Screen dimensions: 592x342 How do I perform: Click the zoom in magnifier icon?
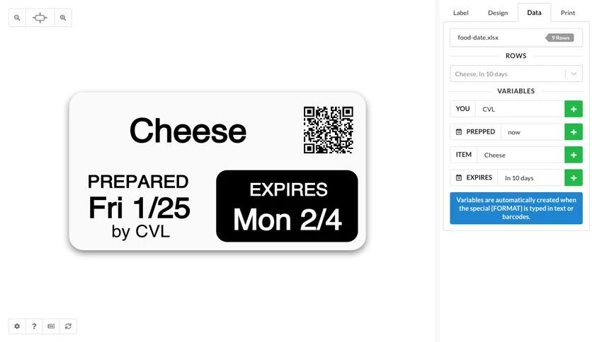63,18
